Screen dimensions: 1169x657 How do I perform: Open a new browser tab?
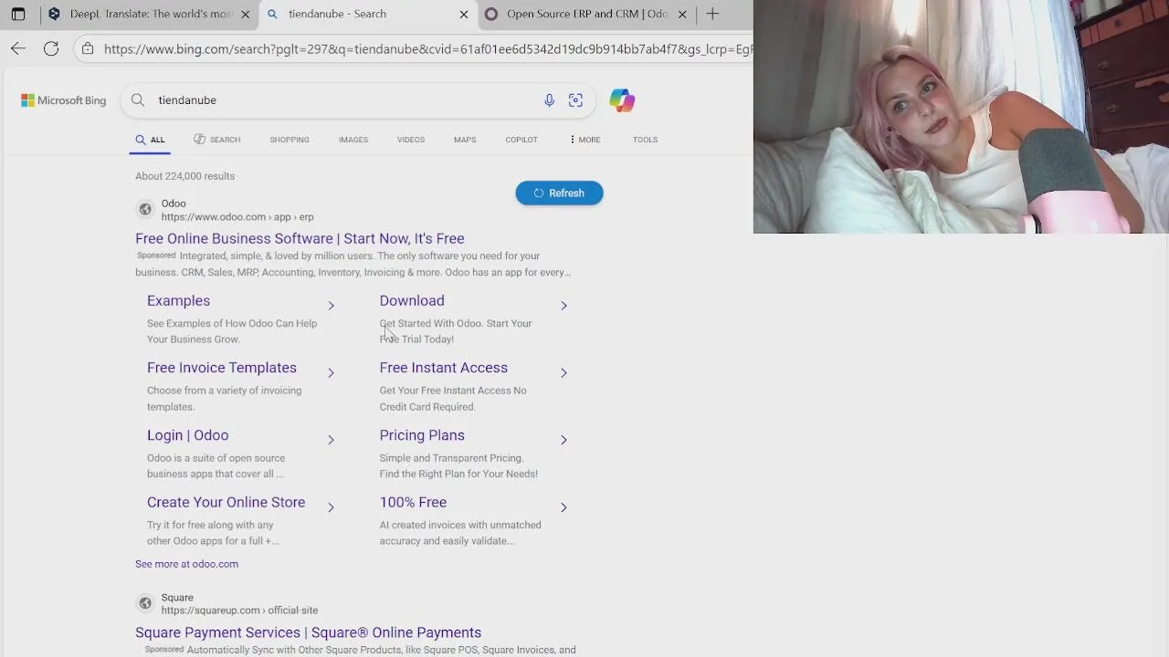point(712,14)
